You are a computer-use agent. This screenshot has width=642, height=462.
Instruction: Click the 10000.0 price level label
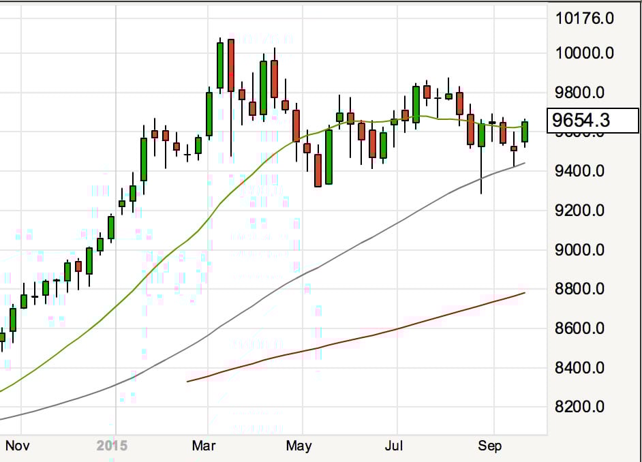585,53
